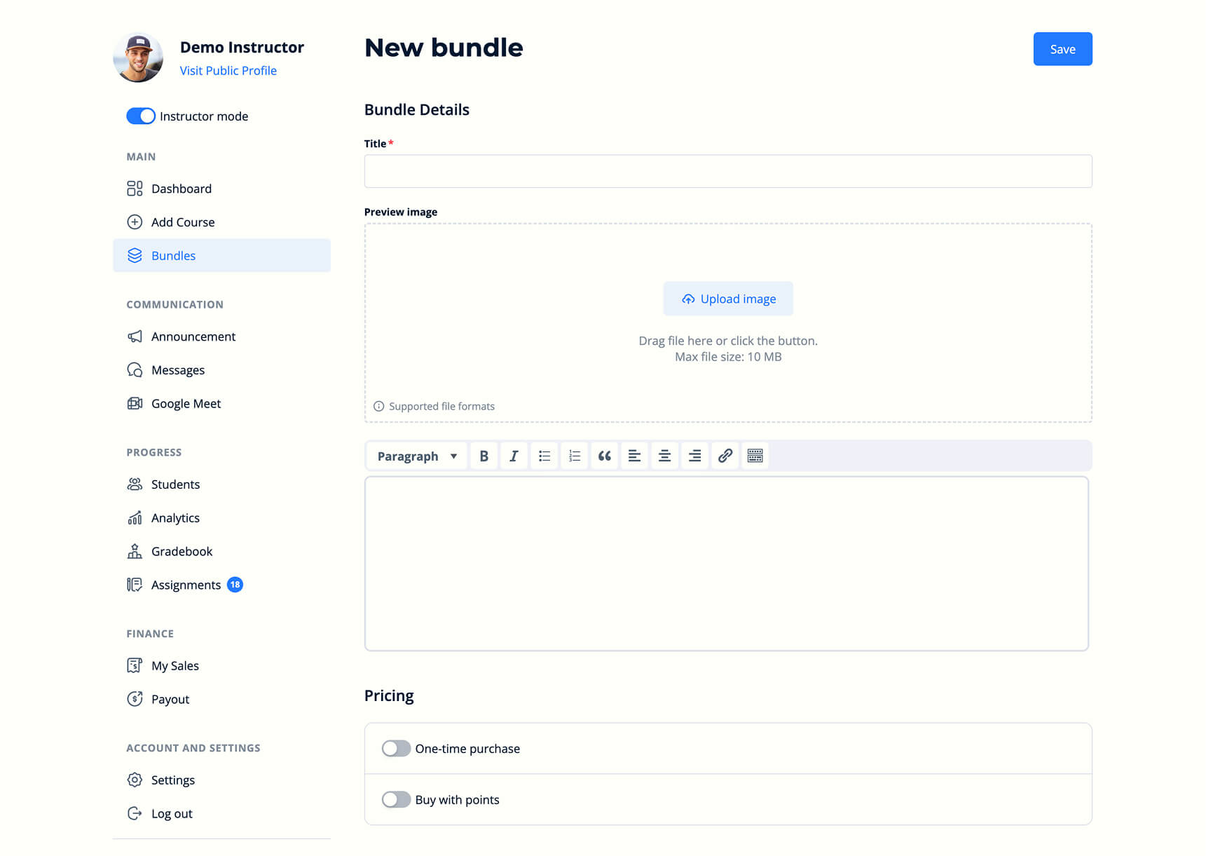
Task: Click the info icon beside Supported file formats
Action: tap(379, 407)
